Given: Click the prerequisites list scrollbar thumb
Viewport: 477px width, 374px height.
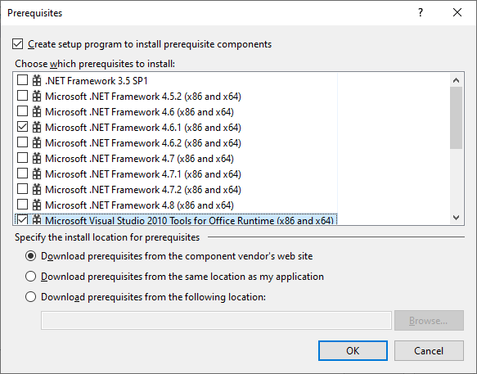Looking at the screenshot, I should click(x=456, y=118).
